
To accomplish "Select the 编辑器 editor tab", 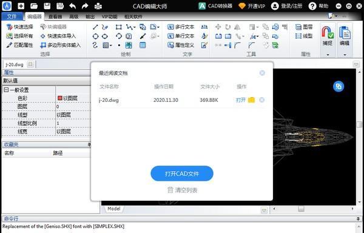I will point(35,16).
